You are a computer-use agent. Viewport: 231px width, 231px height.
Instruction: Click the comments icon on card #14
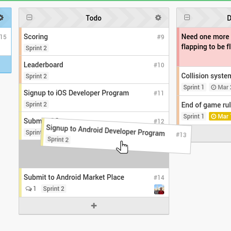click(x=29, y=189)
